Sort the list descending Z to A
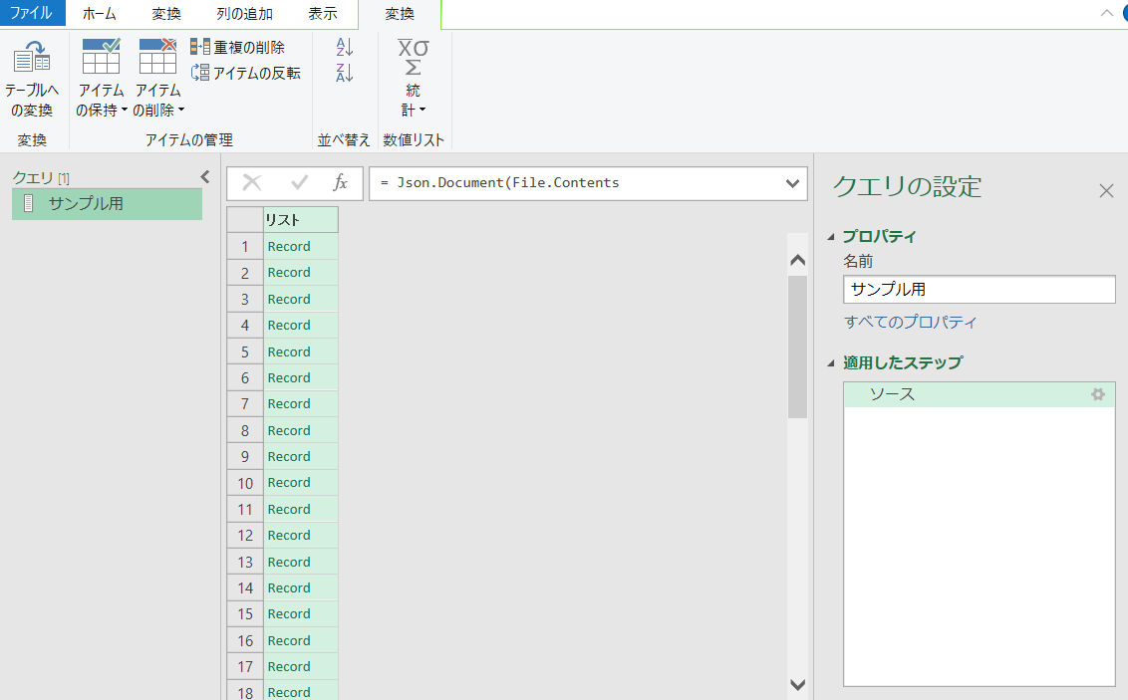 click(345, 73)
